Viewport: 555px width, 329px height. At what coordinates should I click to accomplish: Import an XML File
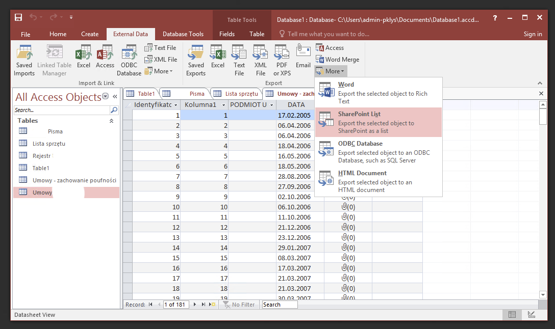[161, 59]
